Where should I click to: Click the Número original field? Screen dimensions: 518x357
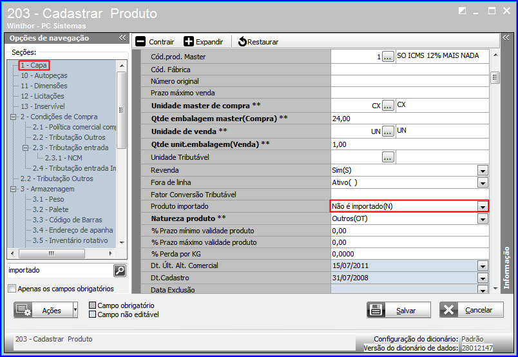[x=410, y=81]
